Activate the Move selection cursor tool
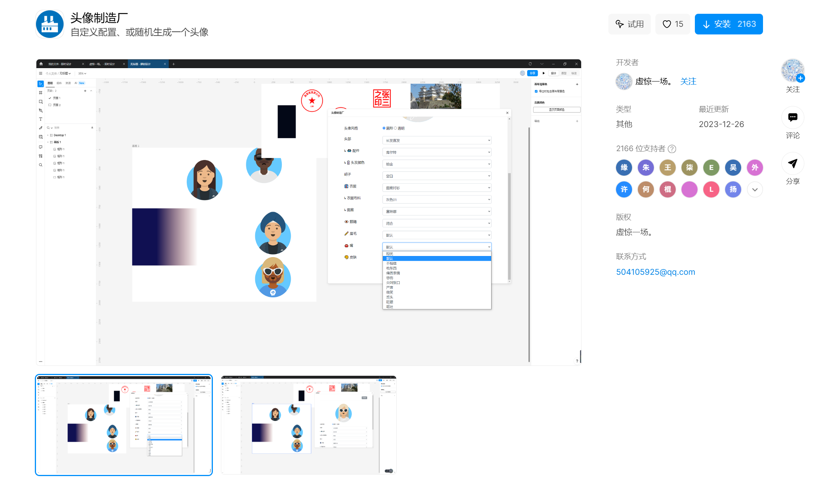830x491 pixels. pos(41,83)
